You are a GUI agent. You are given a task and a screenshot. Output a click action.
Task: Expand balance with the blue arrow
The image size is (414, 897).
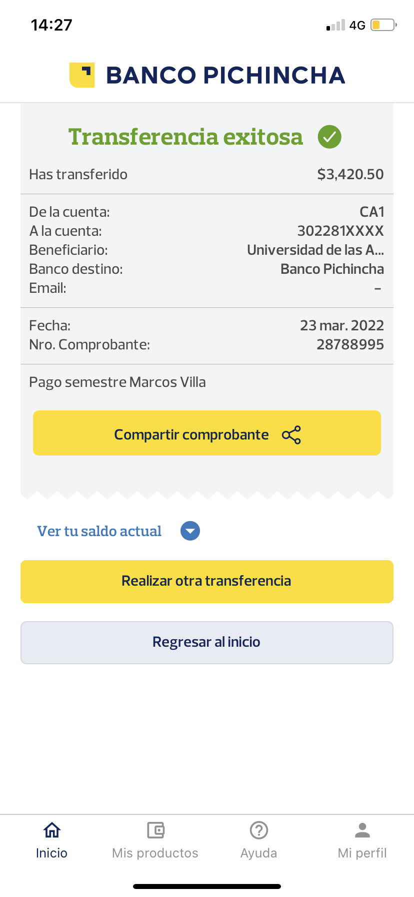coord(190,531)
